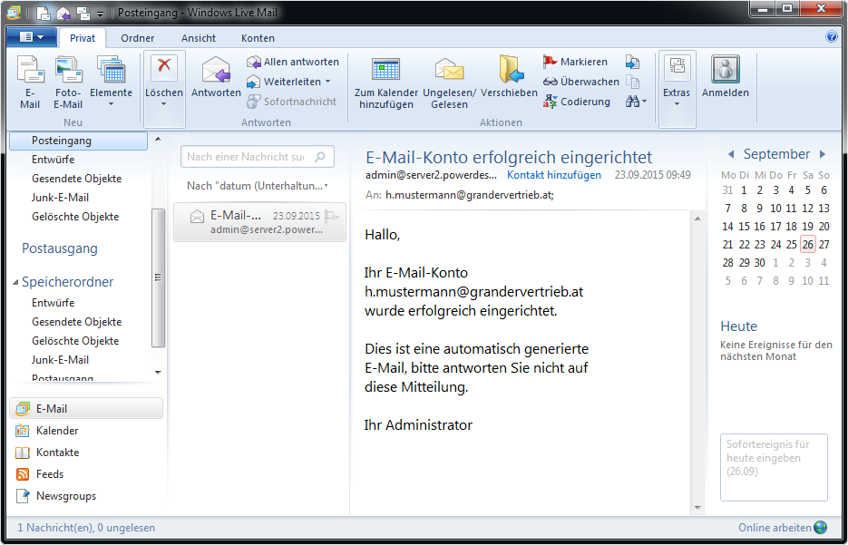Toggle Überwachen for the conversation
The image size is (848, 545).
[x=580, y=82]
